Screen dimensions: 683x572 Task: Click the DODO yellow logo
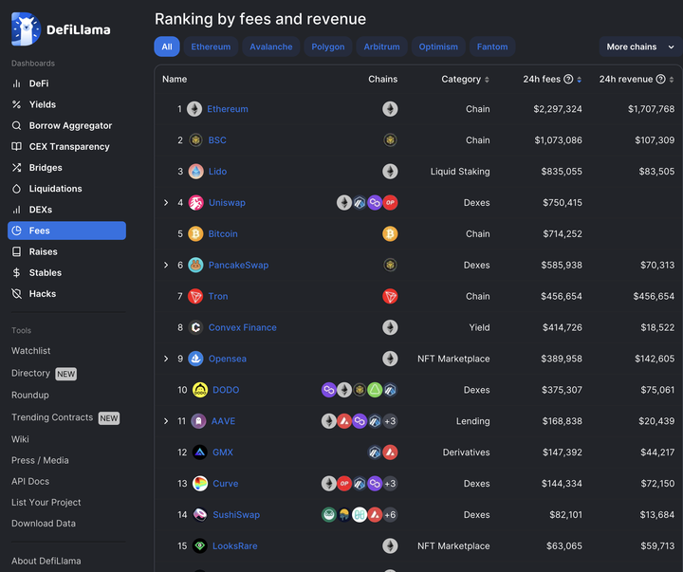[x=200, y=390]
